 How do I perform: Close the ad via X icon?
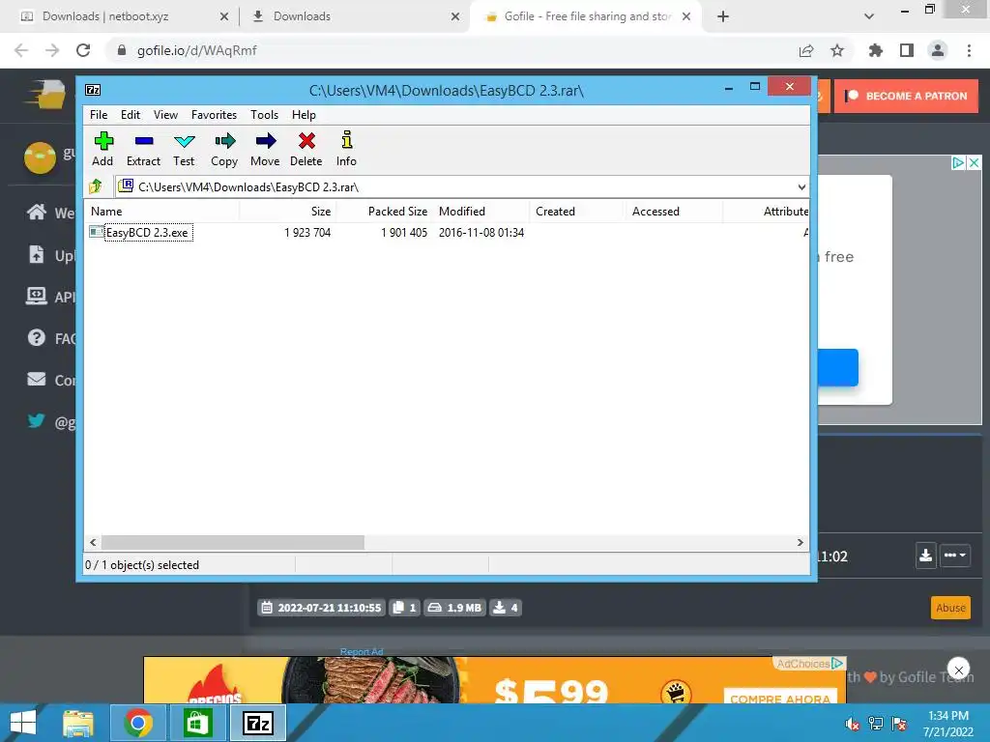coord(975,162)
